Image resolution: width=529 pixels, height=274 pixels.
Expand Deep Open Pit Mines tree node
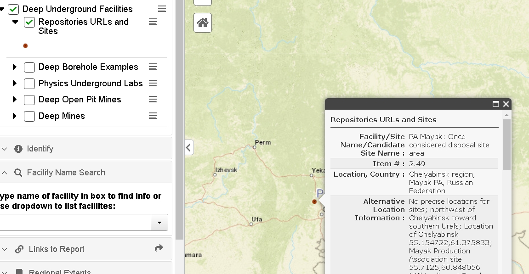click(15, 100)
